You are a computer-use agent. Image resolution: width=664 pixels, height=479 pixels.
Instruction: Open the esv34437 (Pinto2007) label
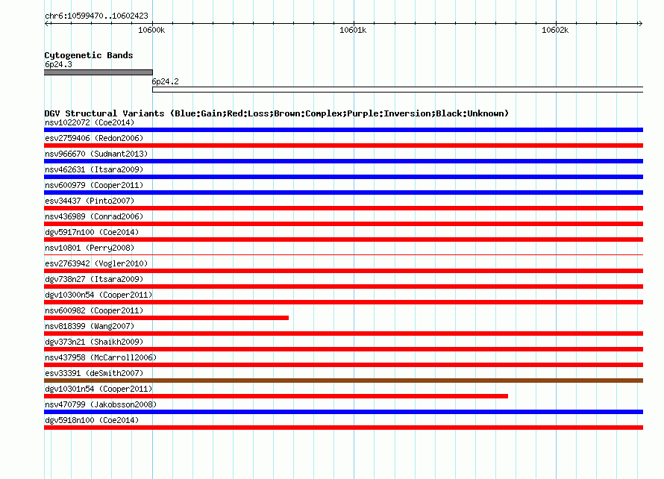(x=90, y=201)
